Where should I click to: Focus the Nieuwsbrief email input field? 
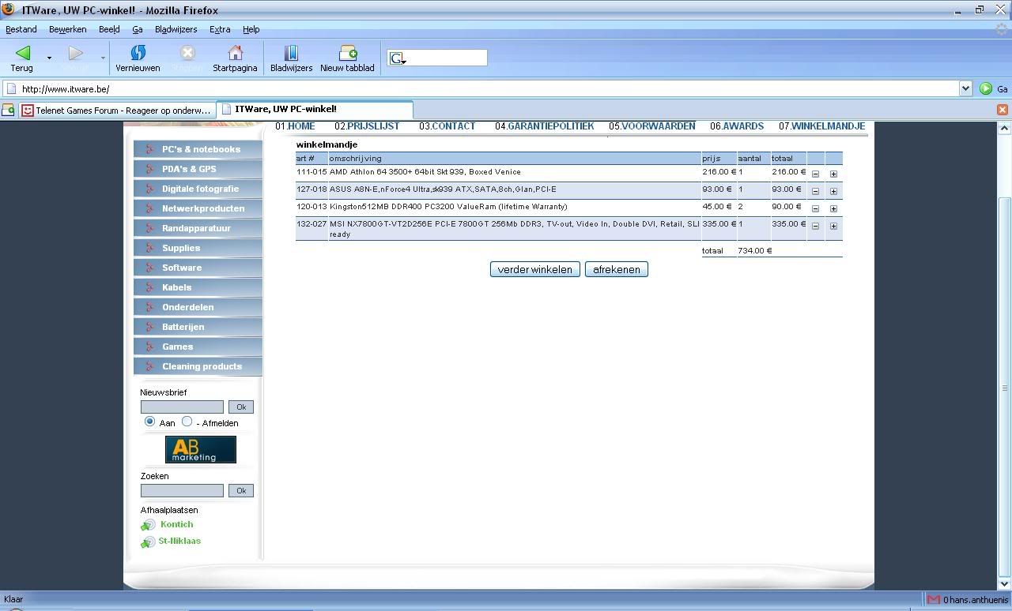(x=182, y=407)
